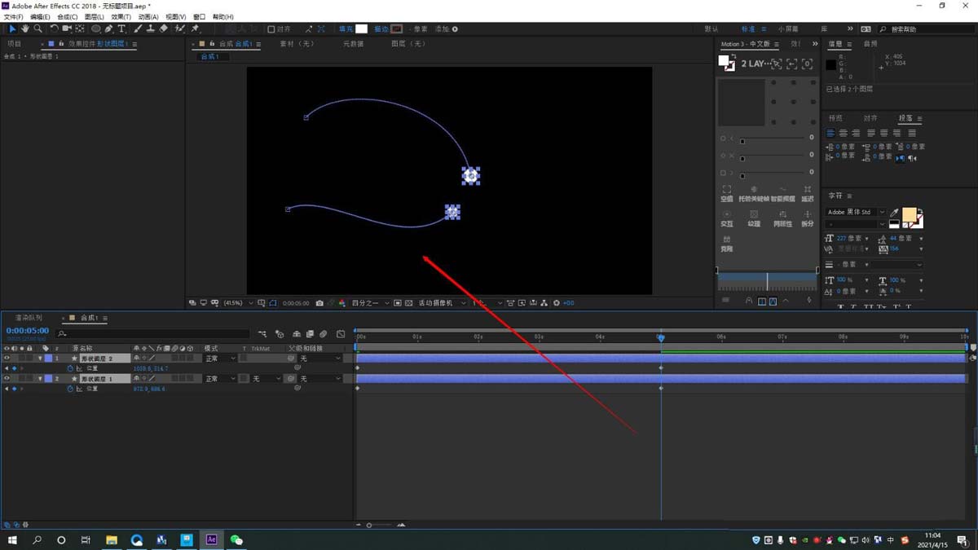
Task: Open the blend mode dropdown for 形状图层 2
Action: click(x=220, y=359)
